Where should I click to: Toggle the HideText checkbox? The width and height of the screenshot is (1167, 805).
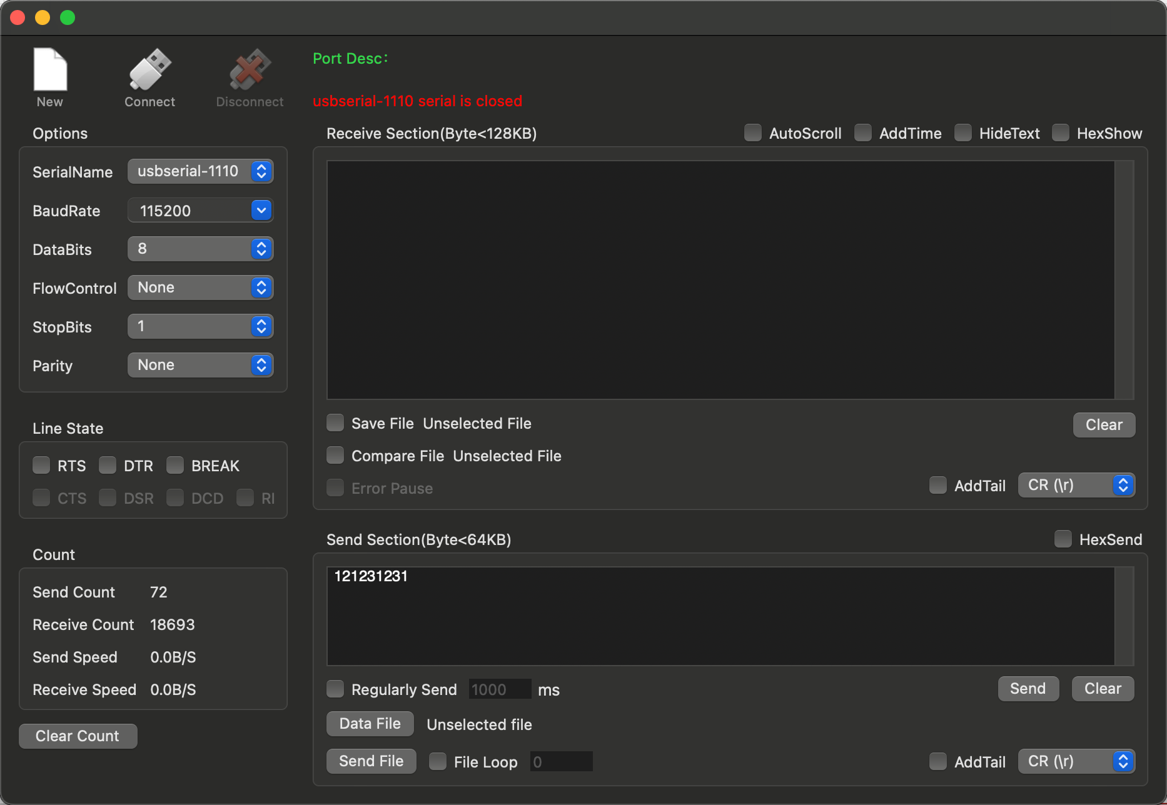[x=963, y=132]
